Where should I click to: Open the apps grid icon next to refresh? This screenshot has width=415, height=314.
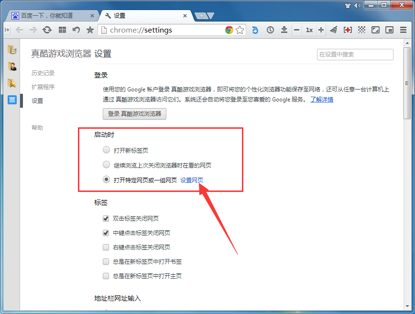click(63, 30)
